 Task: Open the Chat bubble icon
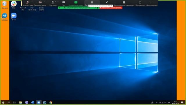[x=64, y=2]
